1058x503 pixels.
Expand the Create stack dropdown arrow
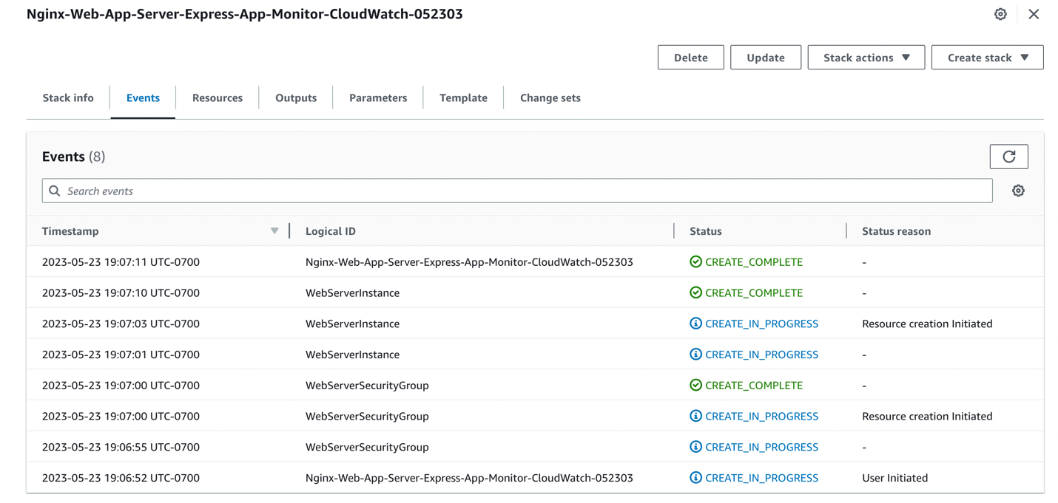pos(1025,57)
